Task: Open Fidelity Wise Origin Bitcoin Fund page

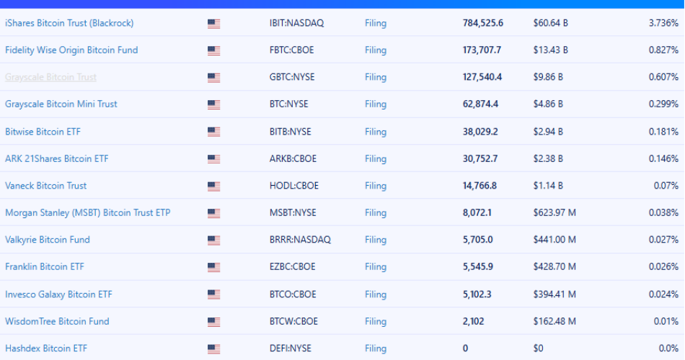Action: pos(71,50)
